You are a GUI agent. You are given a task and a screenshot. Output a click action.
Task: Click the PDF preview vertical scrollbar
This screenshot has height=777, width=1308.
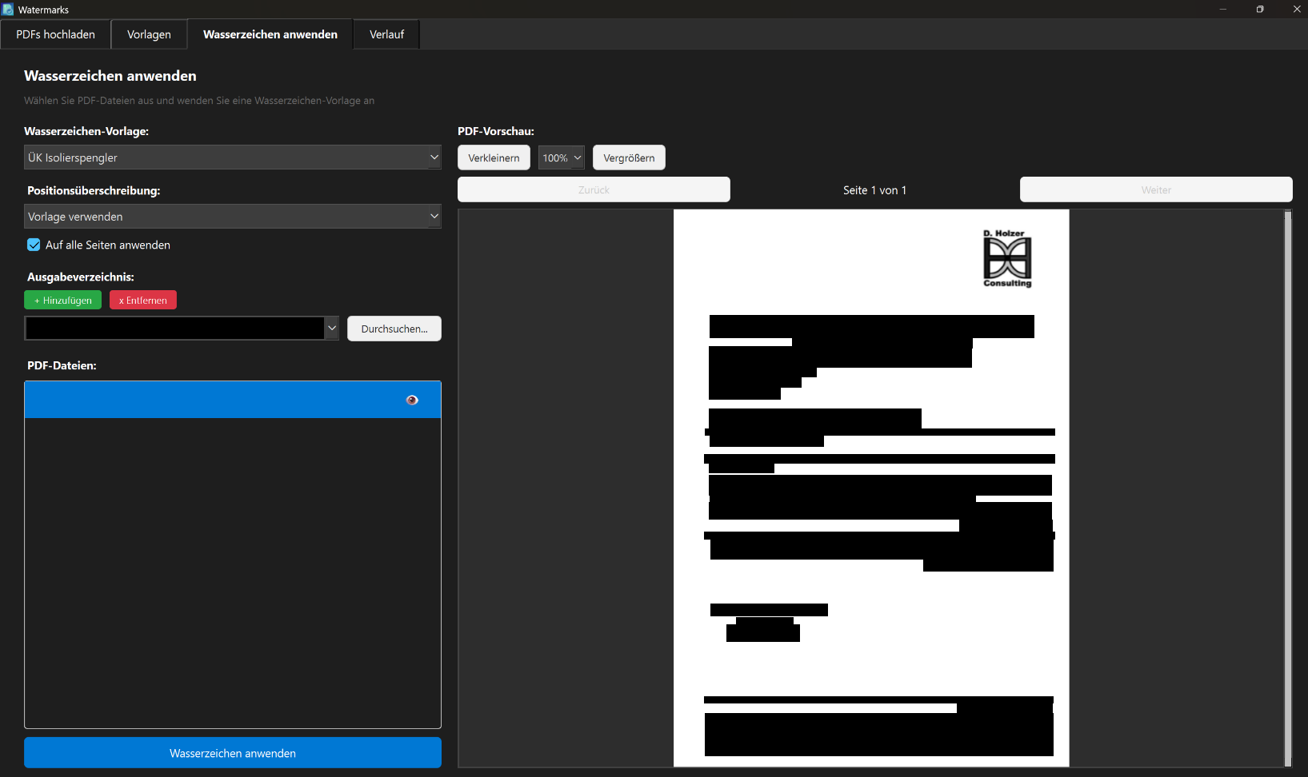(x=1288, y=488)
